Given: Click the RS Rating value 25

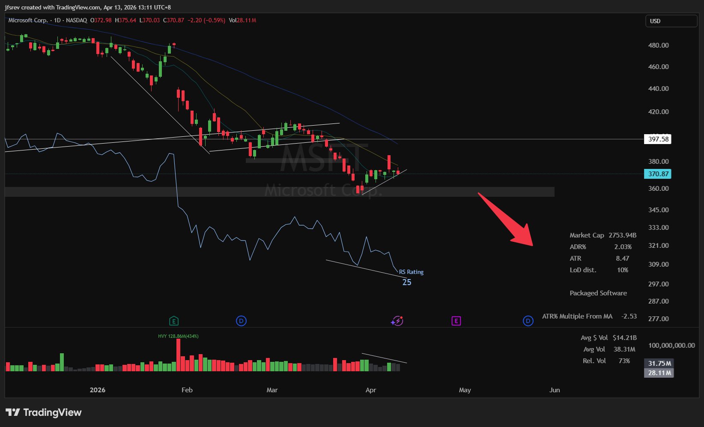Looking at the screenshot, I should pos(407,282).
